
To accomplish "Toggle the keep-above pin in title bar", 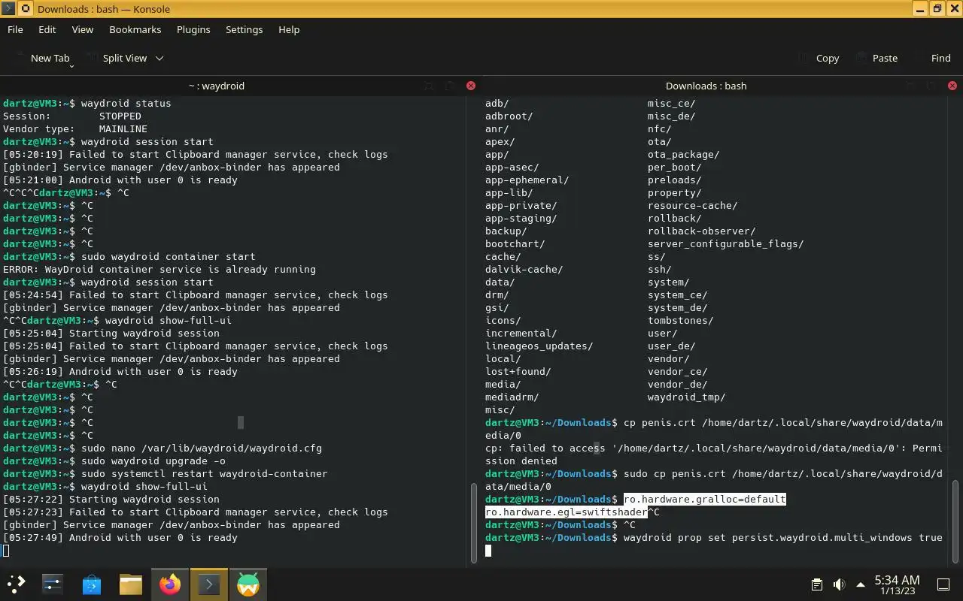I will (x=25, y=9).
